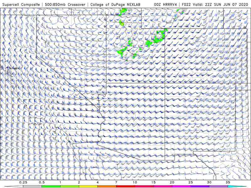Click 'College of DuPage NEXLAB' header text
The width and height of the screenshot is (251, 188).
[x=115, y=5]
